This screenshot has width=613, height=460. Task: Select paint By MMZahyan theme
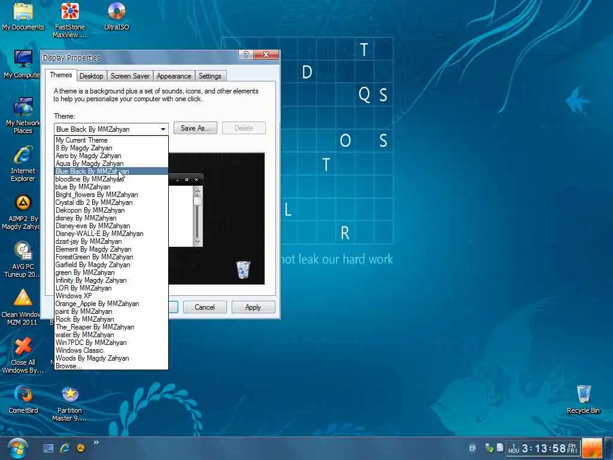111,311
